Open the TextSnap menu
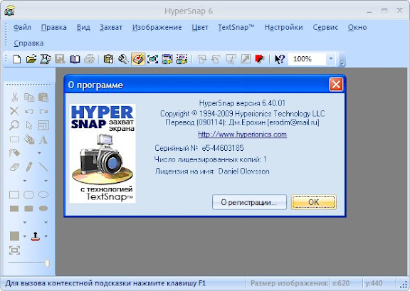Screen dimensions: 410x291 click(x=236, y=27)
